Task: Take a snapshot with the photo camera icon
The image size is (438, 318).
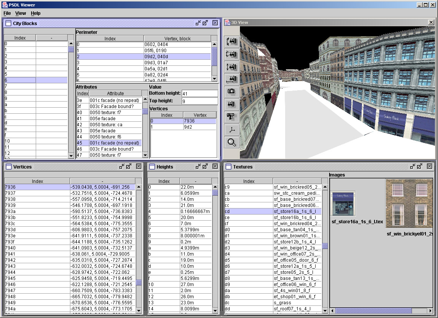Action: pos(232,92)
